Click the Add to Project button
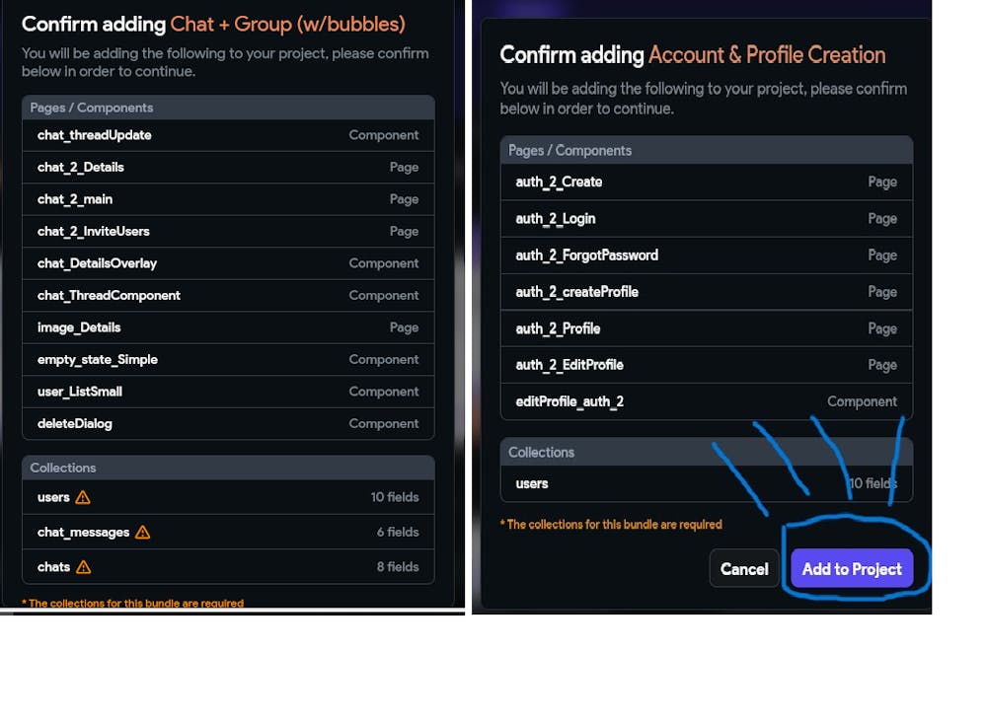This screenshot has height=724, width=987. pyautogui.click(x=852, y=568)
